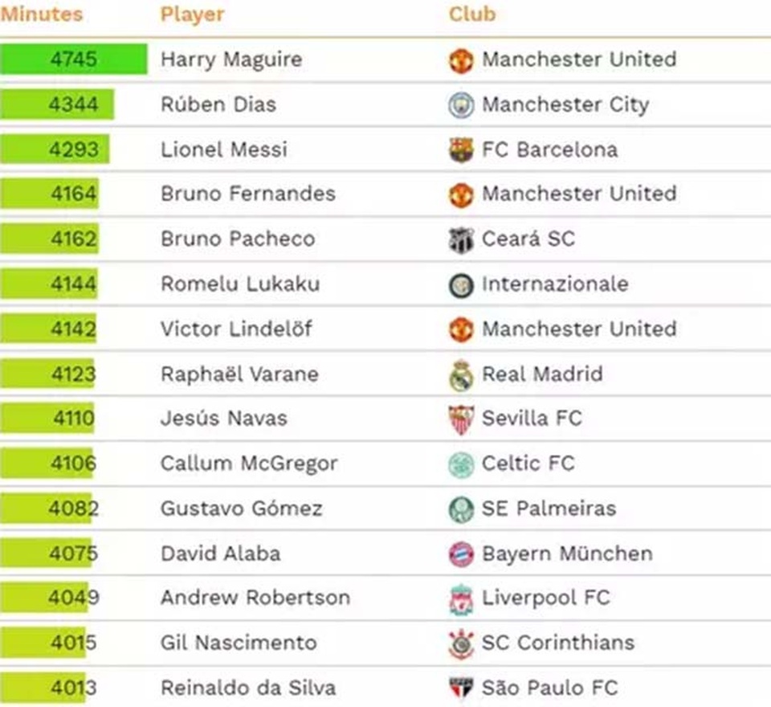Click the Manchester City crest icon

pos(461,105)
